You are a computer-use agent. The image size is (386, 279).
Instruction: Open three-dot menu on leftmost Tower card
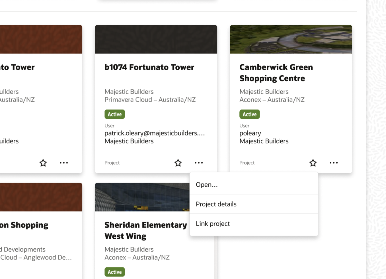pos(64,163)
